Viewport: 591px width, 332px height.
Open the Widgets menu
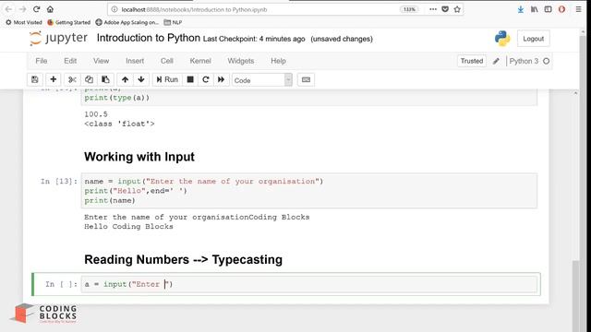[x=240, y=61]
